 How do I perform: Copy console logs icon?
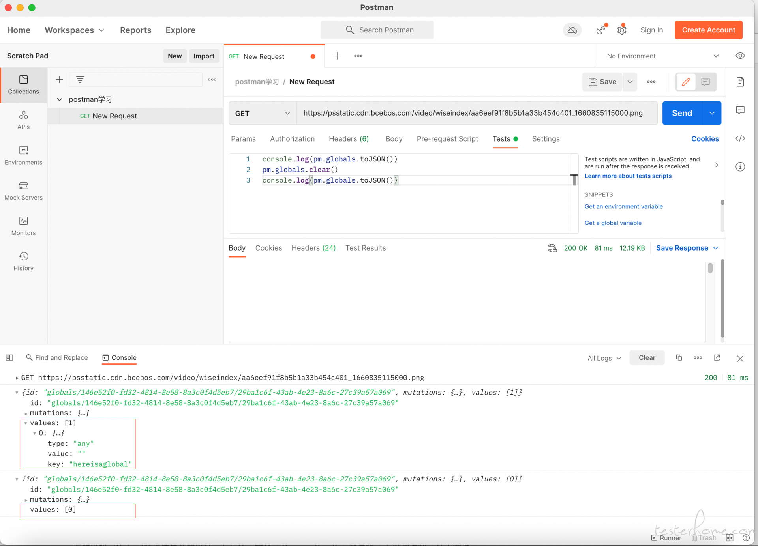point(679,358)
